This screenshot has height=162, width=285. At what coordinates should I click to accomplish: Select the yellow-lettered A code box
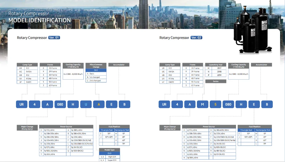99,104
